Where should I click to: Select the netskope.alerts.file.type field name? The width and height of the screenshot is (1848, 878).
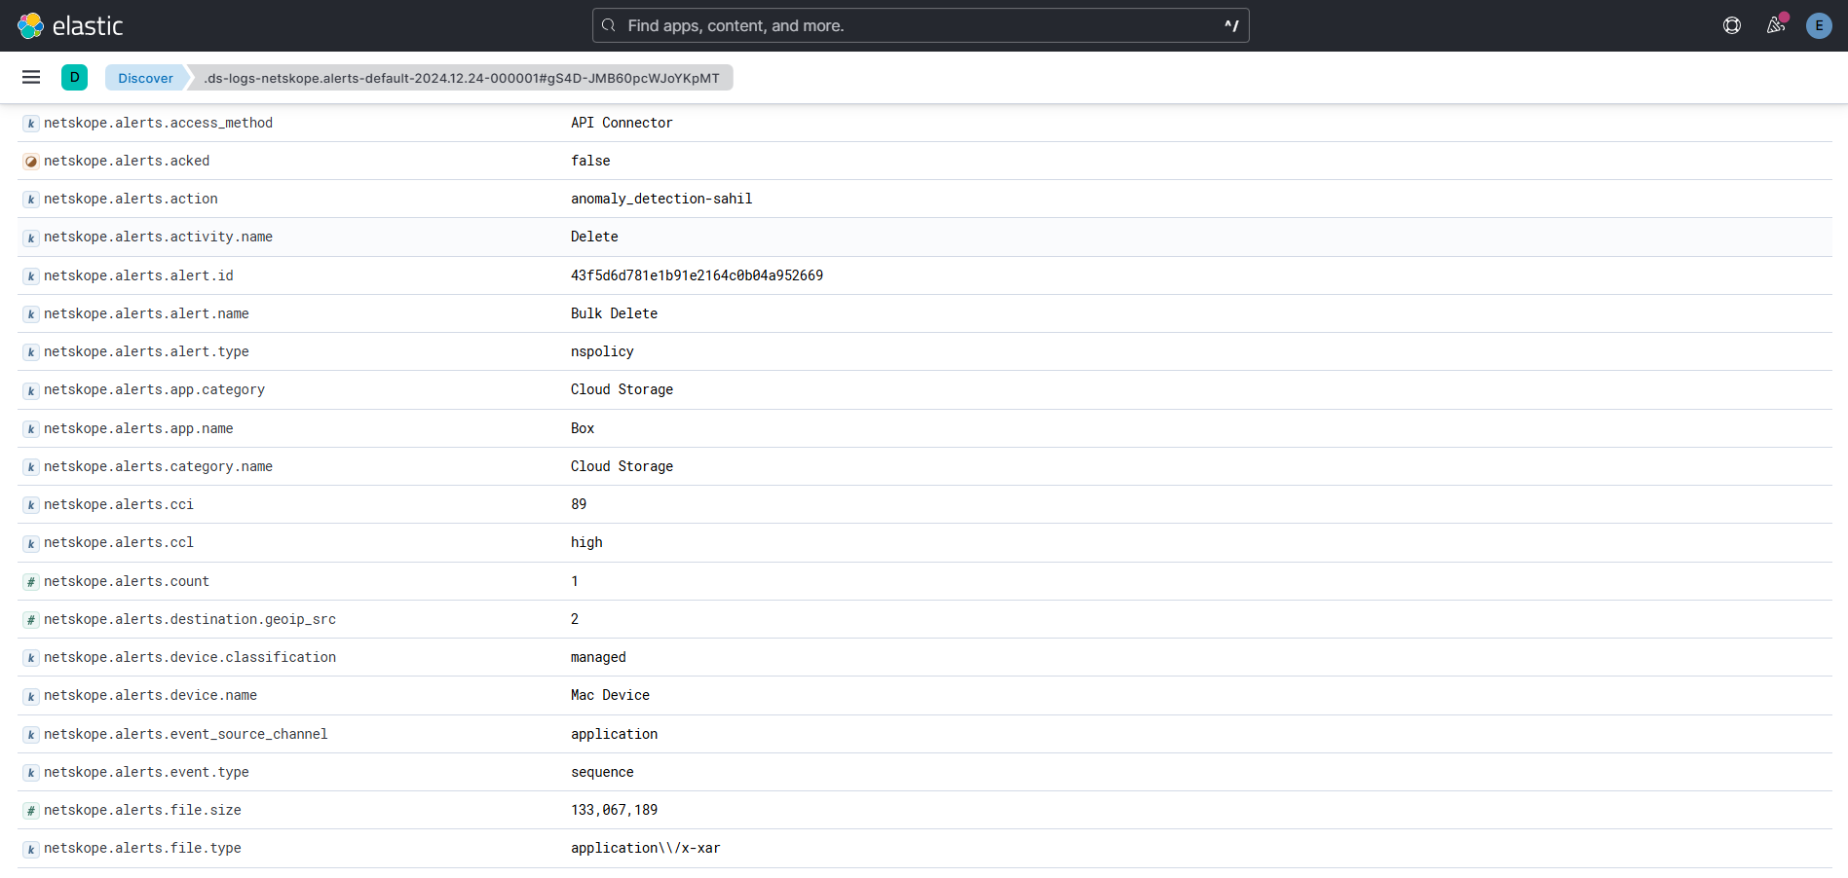pos(142,848)
